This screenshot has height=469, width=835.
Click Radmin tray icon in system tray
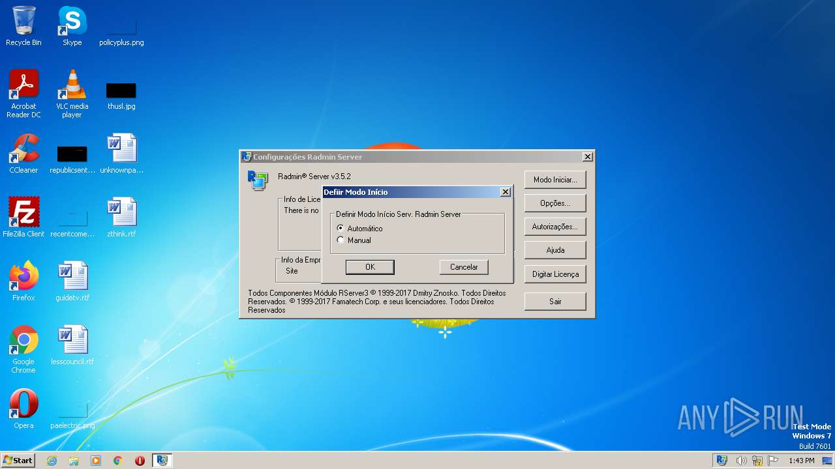pyautogui.click(x=721, y=461)
